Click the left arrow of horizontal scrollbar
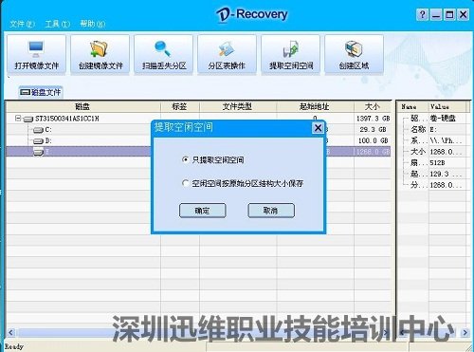 [11, 332]
